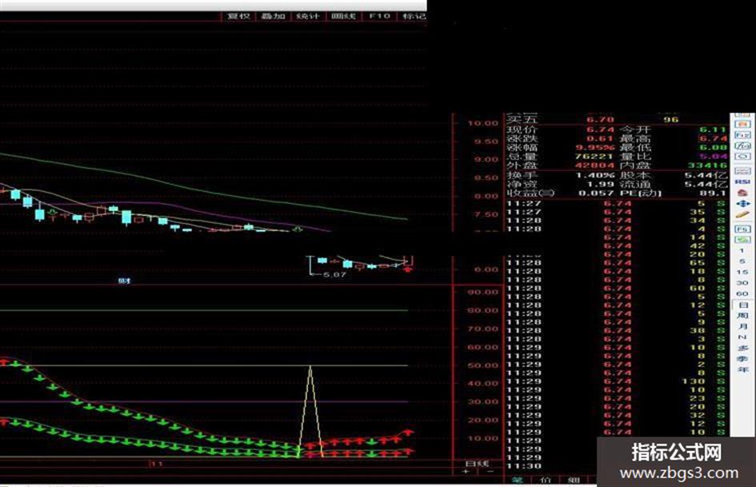This screenshot has width=756, height=487.
Task: Select the 月 monthly period
Action: [x=742, y=326]
